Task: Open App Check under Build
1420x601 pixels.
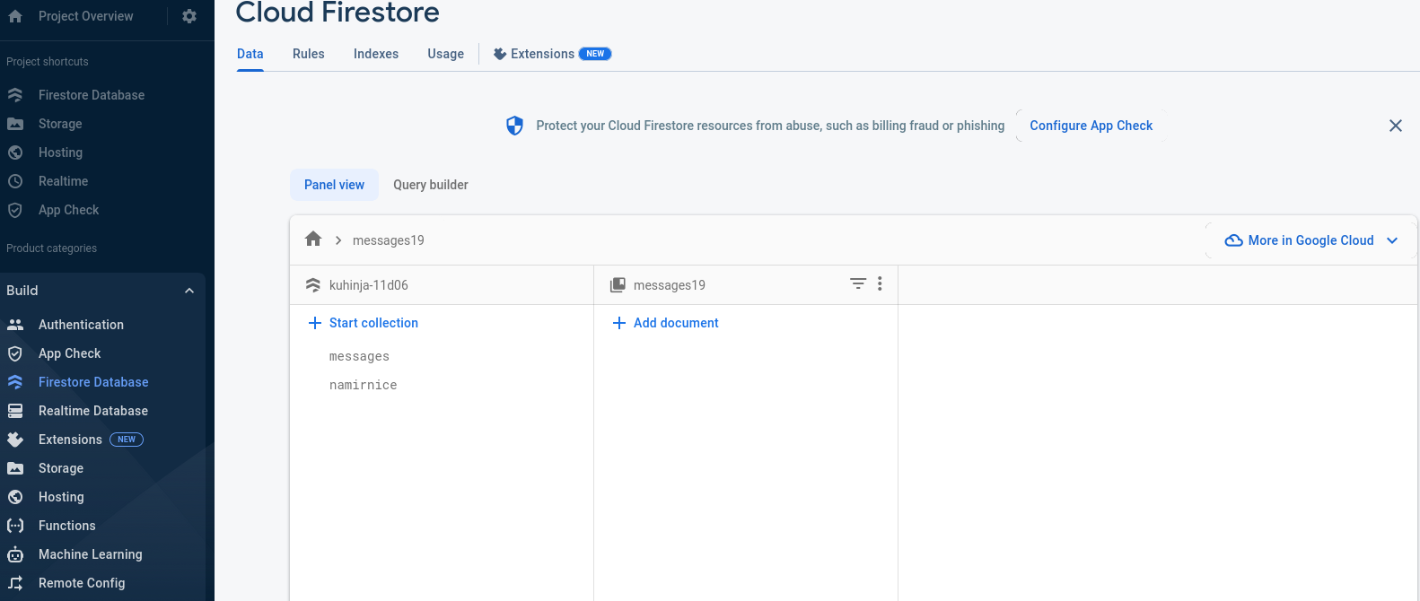Action: point(69,353)
